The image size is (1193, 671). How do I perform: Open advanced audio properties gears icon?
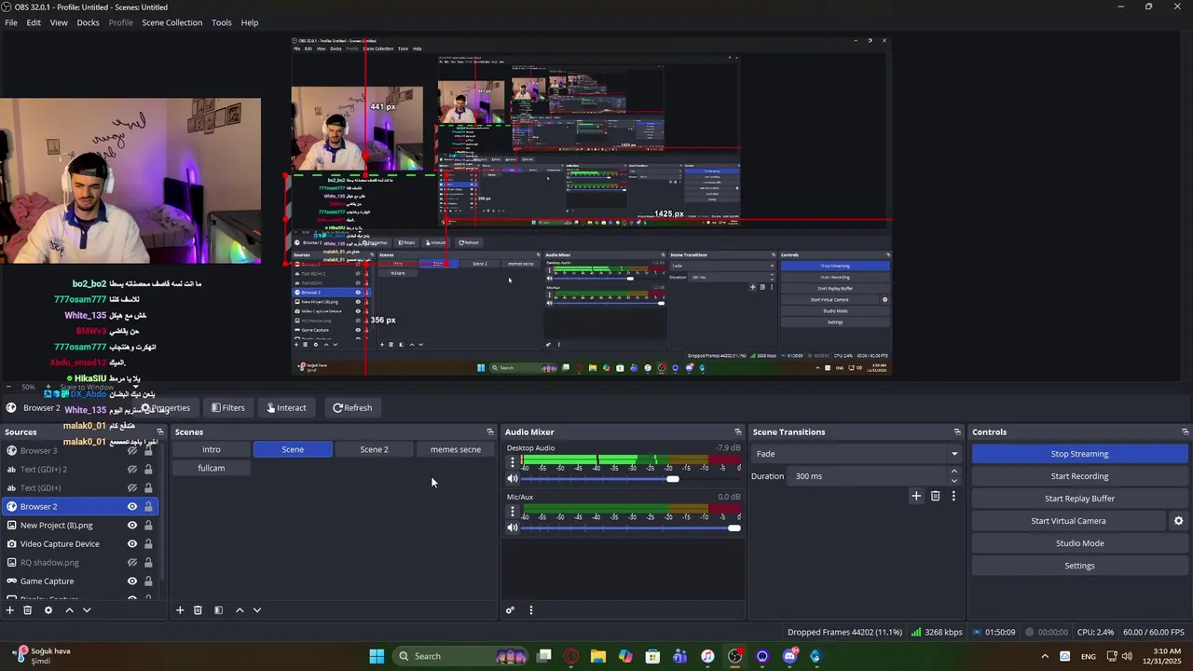point(510,610)
